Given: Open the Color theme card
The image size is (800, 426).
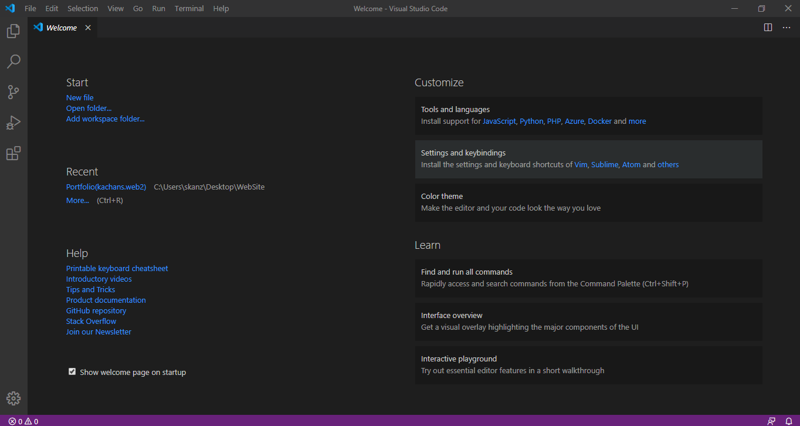Looking at the screenshot, I should [x=588, y=202].
